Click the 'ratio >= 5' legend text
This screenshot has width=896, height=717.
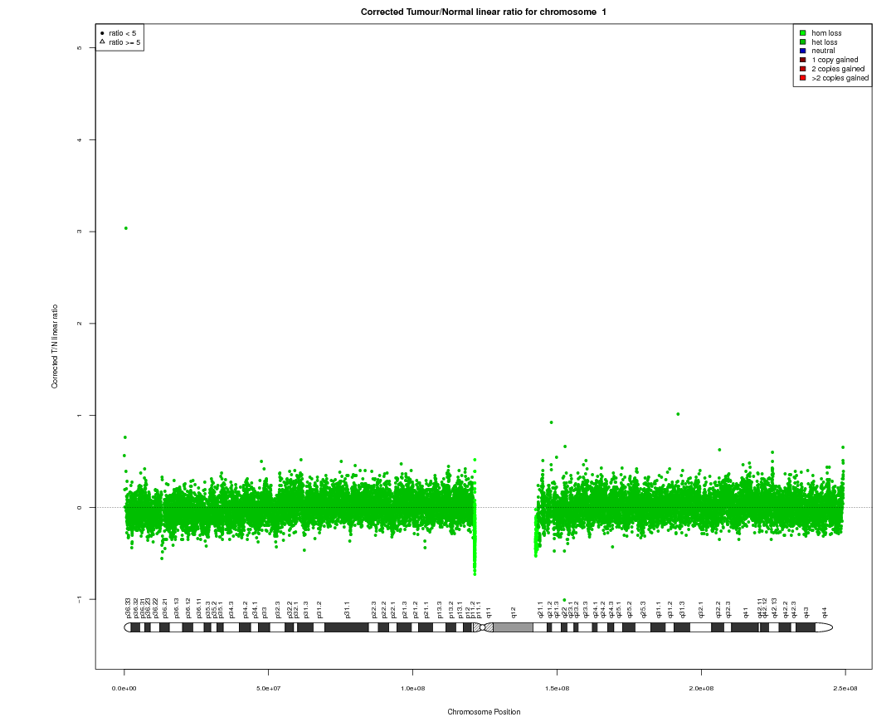(124, 42)
